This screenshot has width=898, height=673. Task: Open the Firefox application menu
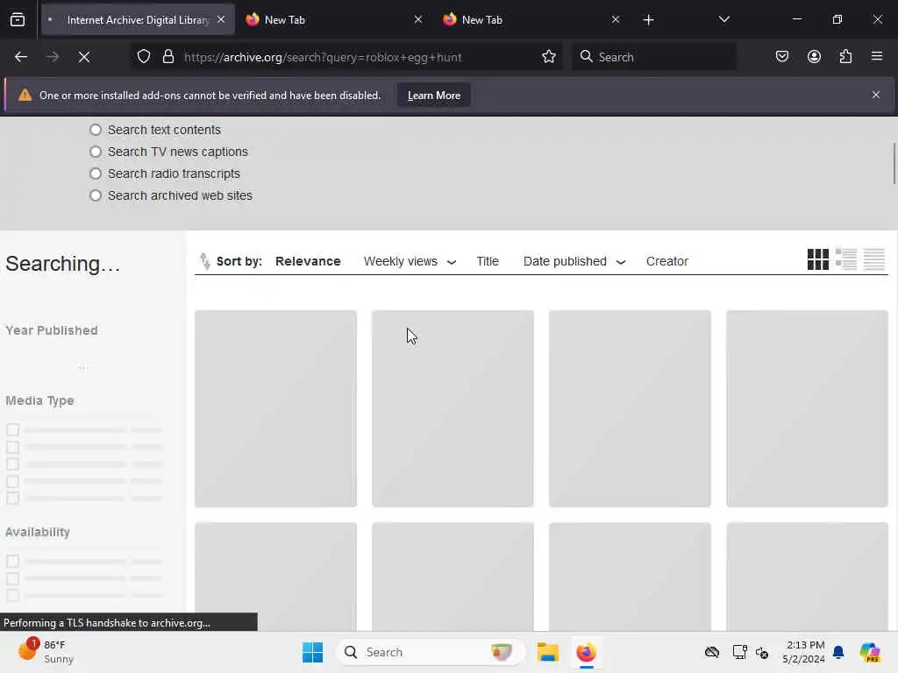(x=877, y=56)
